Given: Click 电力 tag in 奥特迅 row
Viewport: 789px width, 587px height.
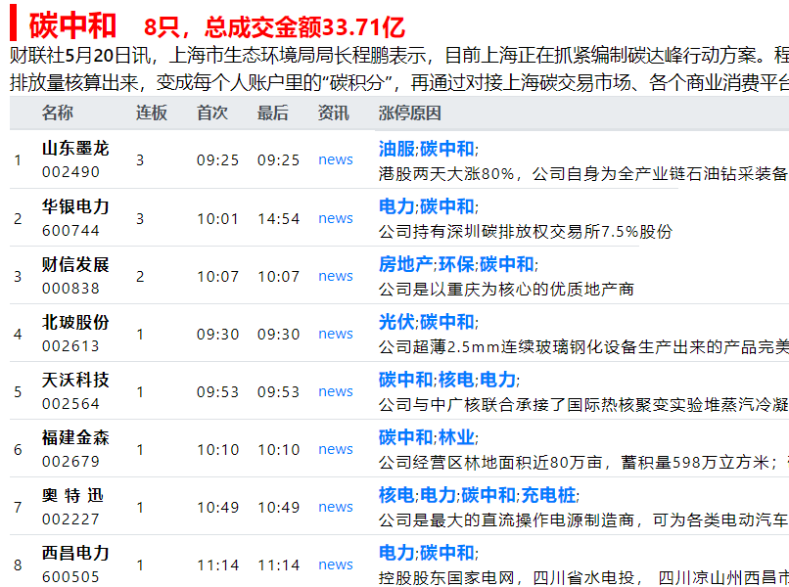Looking at the screenshot, I should pyautogui.click(x=438, y=495).
